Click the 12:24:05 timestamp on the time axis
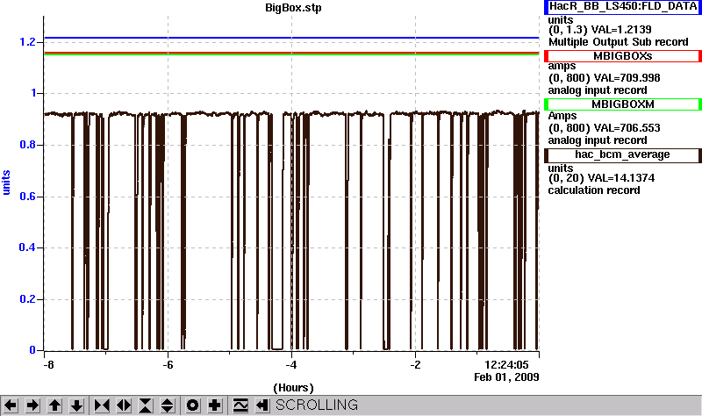702x416 pixels. 507,364
